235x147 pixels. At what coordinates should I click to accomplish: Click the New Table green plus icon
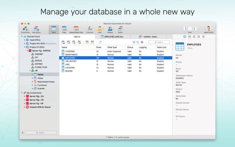click(74, 42)
